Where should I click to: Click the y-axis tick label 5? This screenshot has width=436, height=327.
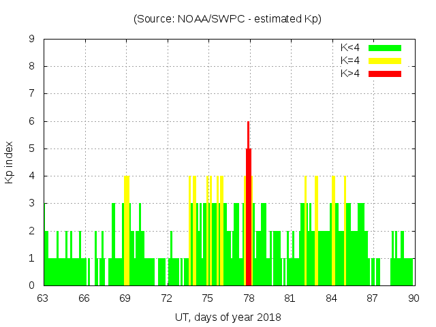click(32, 149)
